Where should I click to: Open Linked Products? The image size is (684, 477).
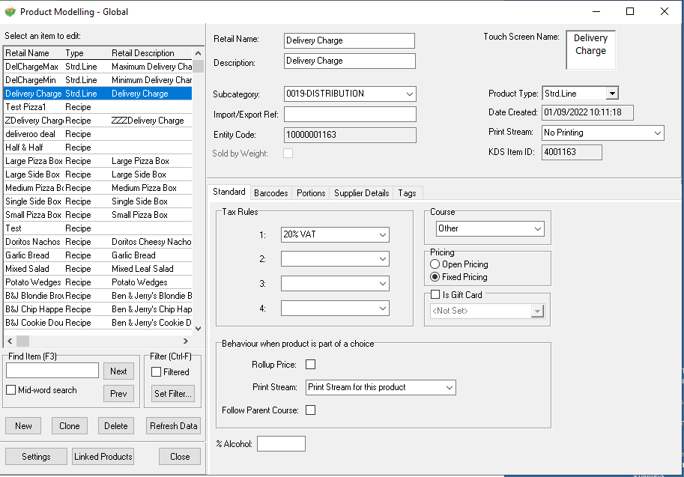[103, 457]
